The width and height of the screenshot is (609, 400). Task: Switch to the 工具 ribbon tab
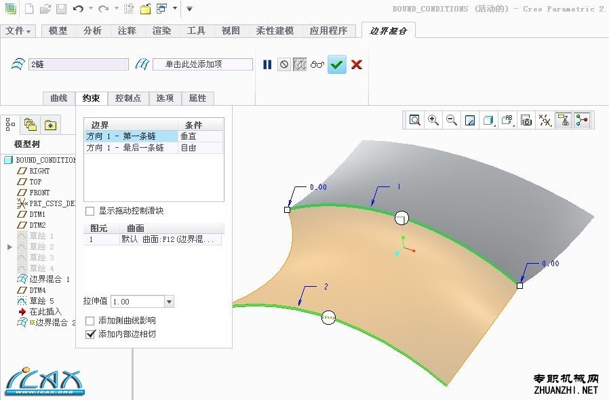pyautogui.click(x=196, y=31)
